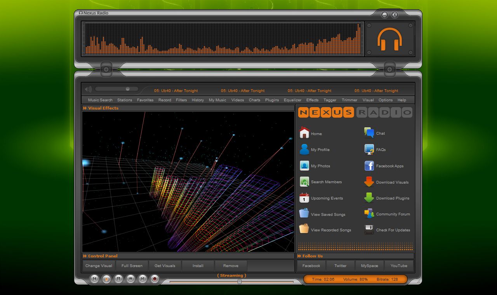Click the Full Screen button
The image size is (497, 295).
coord(132,266)
